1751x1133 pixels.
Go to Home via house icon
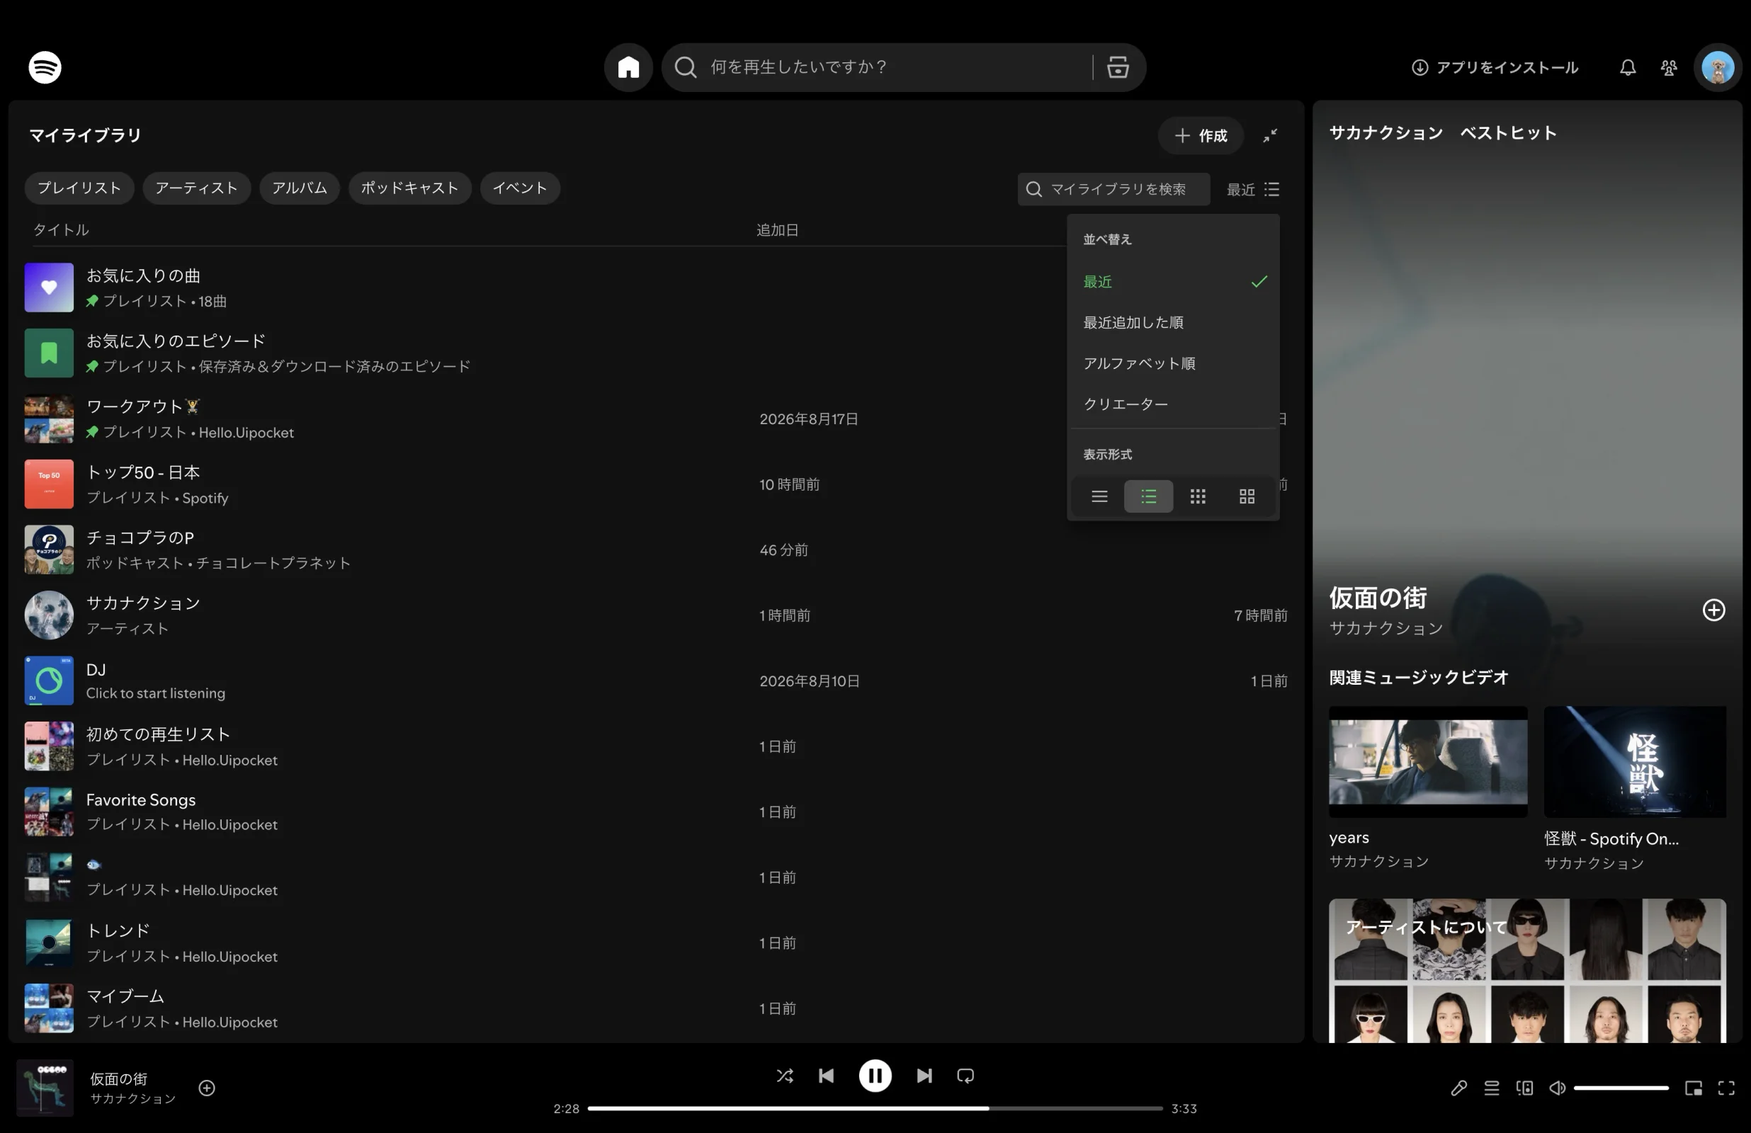(628, 67)
